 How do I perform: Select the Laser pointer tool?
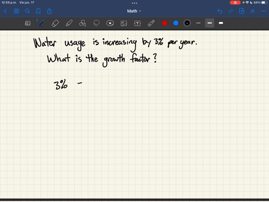point(151,23)
